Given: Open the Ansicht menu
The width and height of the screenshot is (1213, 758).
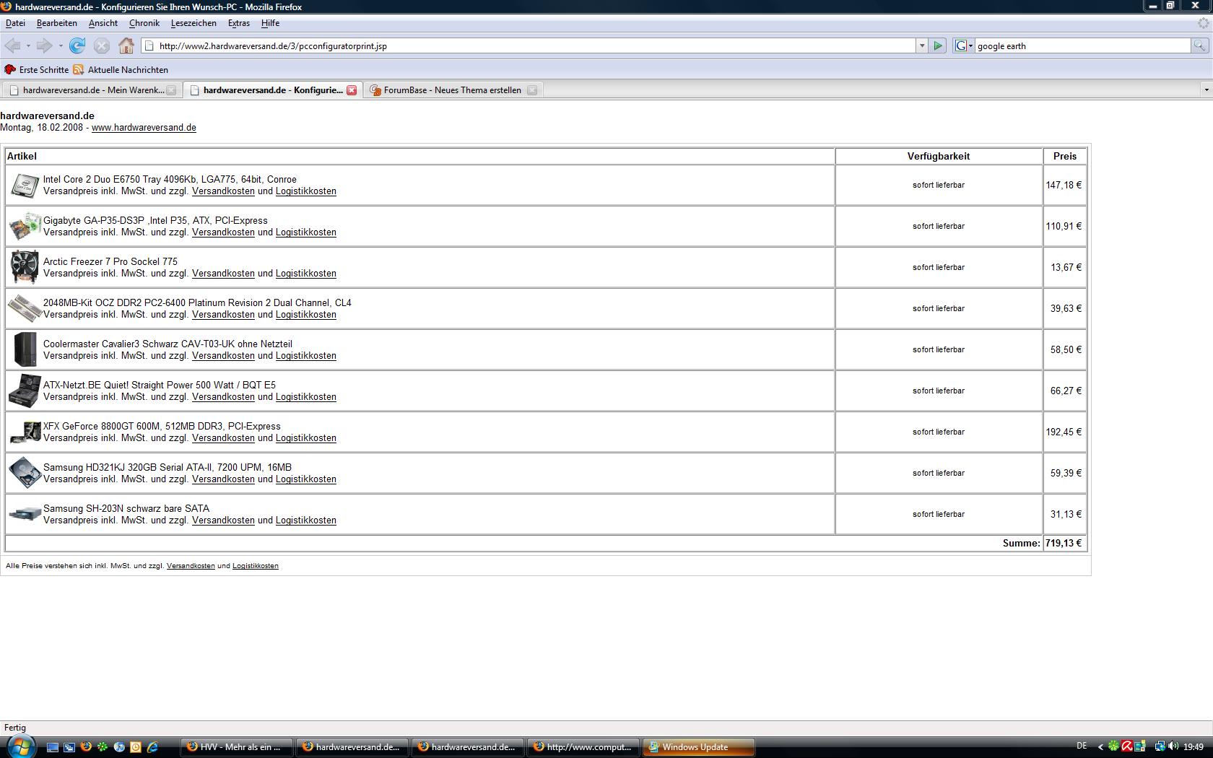Looking at the screenshot, I should click(x=103, y=23).
